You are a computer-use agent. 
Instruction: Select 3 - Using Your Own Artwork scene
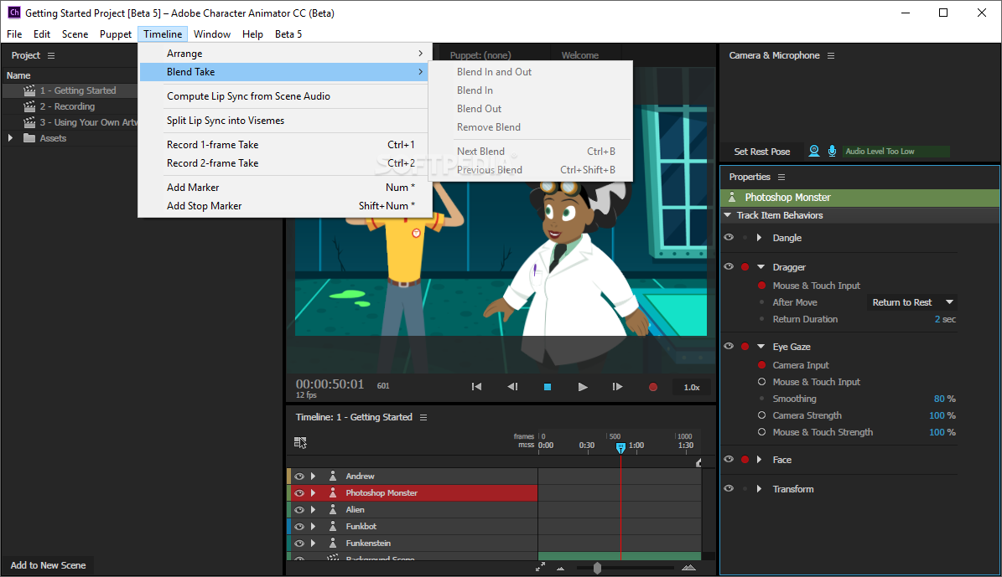click(x=88, y=122)
